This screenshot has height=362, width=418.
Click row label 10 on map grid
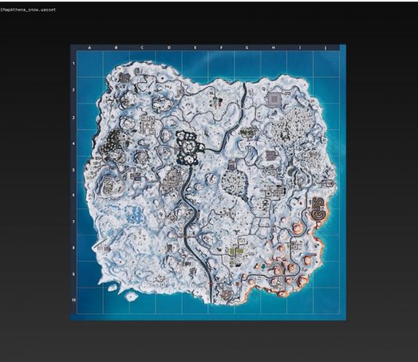[74, 300]
